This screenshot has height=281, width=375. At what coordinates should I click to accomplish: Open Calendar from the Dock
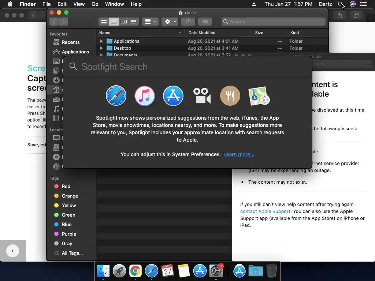[167, 271]
